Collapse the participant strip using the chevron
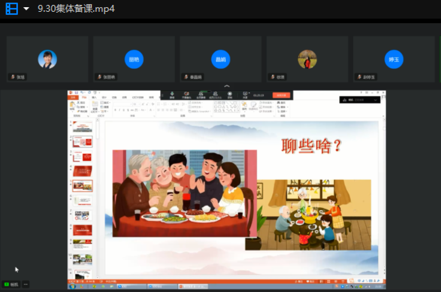441x292 pixels. (x=227, y=86)
